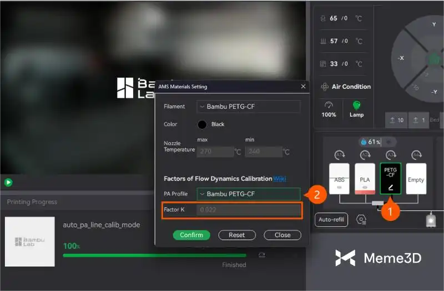Image resolution: width=444 pixels, height=291 pixels.
Task: Reset the AMS material settings
Action: [x=236, y=235]
